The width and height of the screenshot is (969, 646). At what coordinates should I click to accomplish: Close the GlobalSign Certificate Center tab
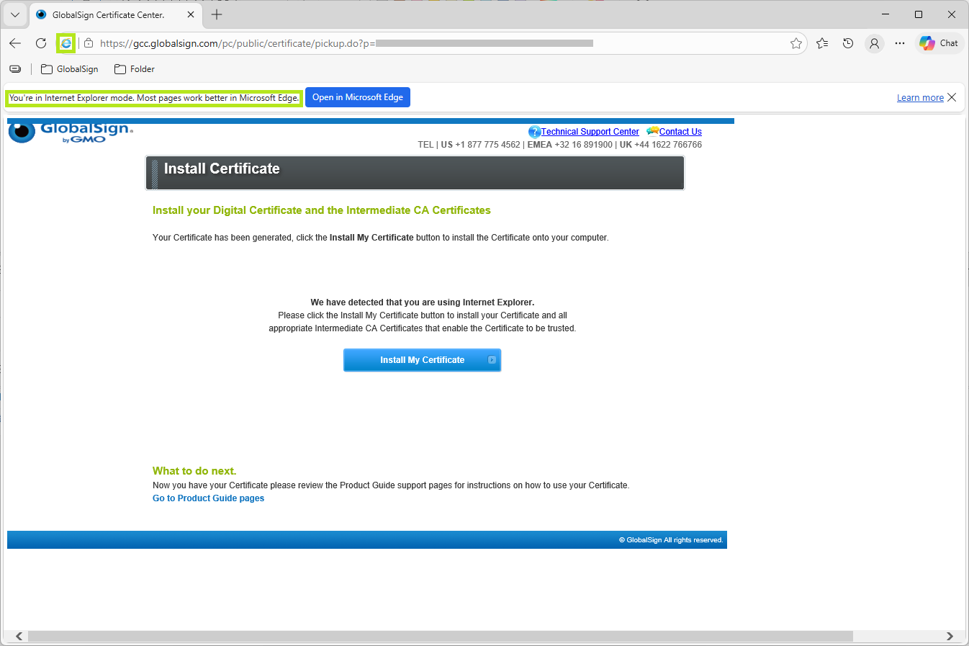(191, 14)
